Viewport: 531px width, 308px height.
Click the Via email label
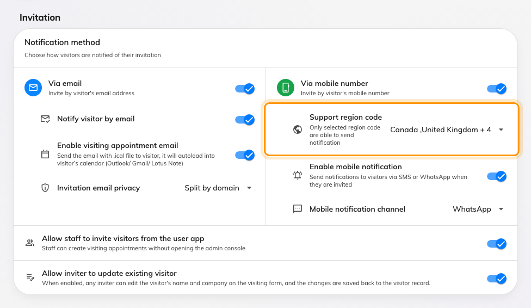[65, 83]
